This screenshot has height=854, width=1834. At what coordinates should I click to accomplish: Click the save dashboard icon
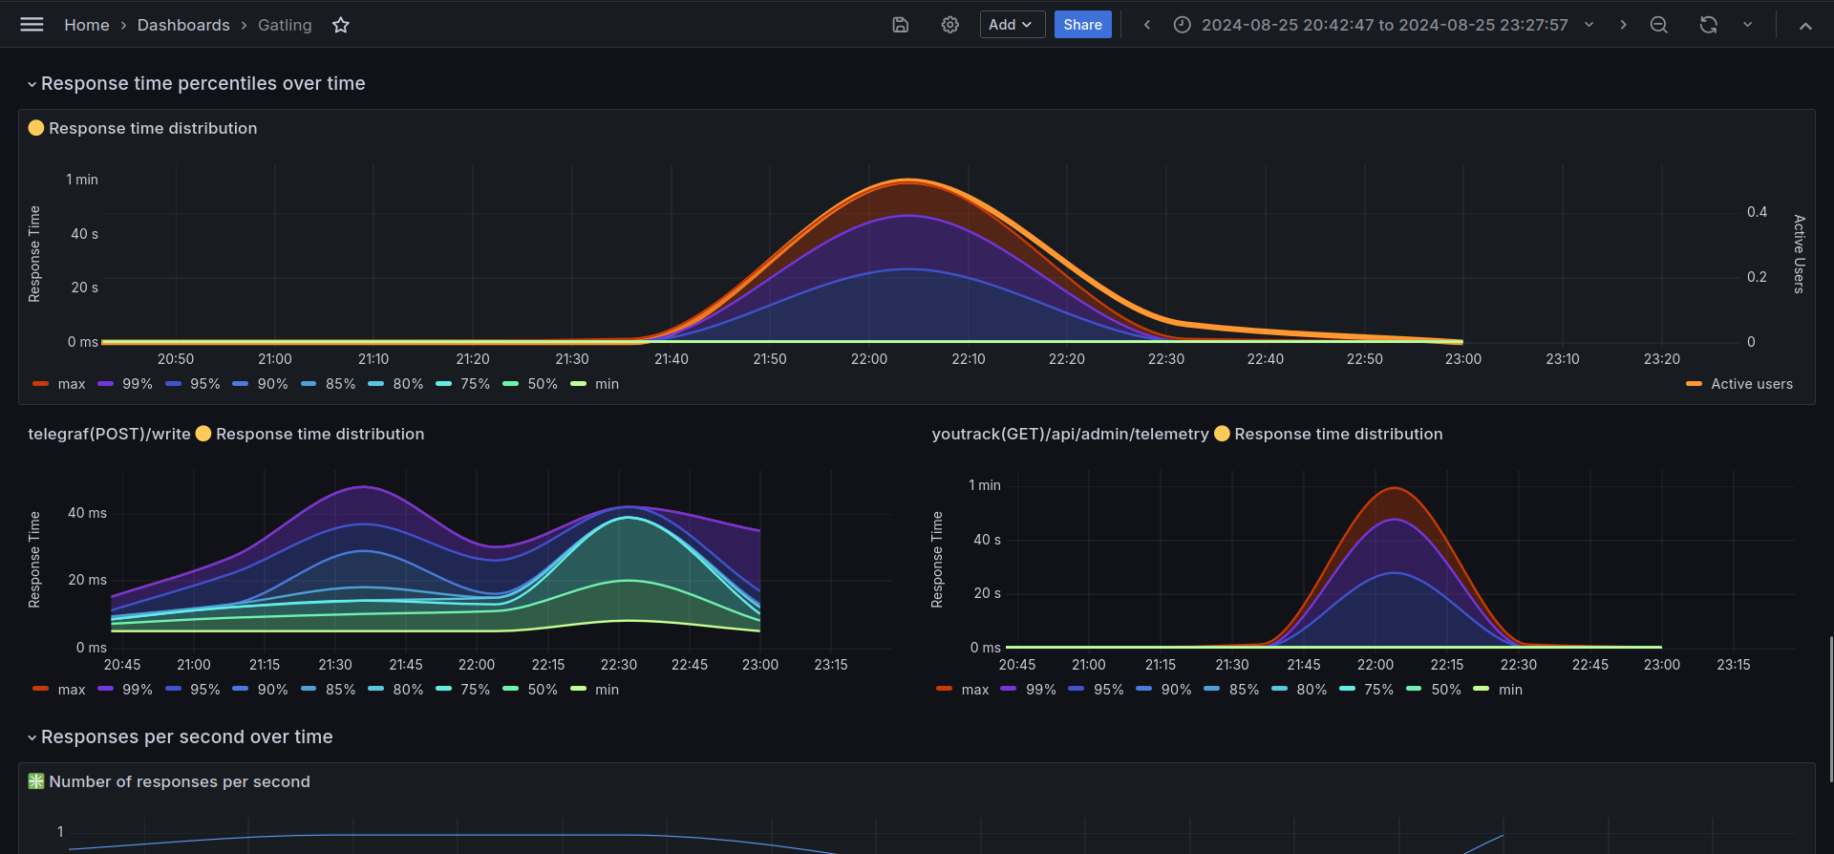pos(900,25)
